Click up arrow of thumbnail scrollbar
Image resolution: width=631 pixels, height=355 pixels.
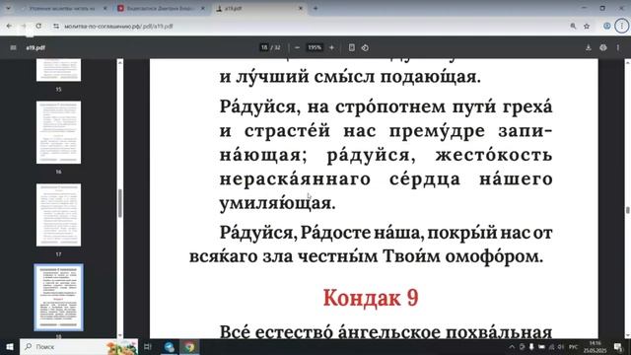coord(120,62)
